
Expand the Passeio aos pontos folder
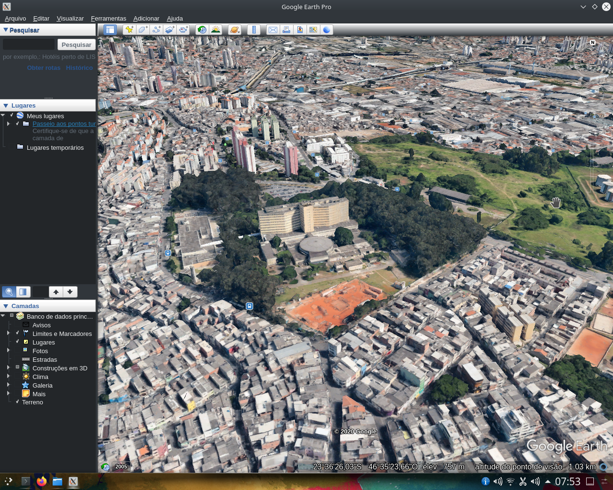coord(8,123)
